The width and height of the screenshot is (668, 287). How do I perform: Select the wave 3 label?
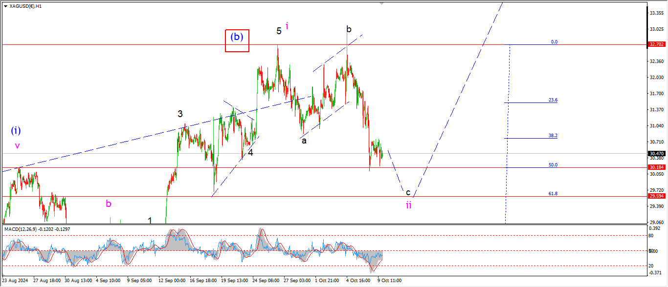(180, 114)
